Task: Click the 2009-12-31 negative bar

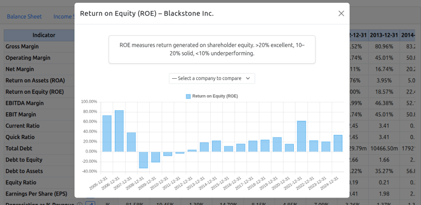Action: 156,157
